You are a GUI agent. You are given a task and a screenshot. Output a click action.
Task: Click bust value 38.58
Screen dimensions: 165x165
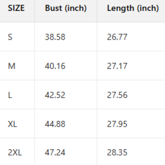(55, 37)
